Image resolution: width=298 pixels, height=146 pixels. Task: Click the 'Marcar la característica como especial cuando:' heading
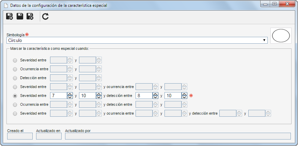point(49,48)
